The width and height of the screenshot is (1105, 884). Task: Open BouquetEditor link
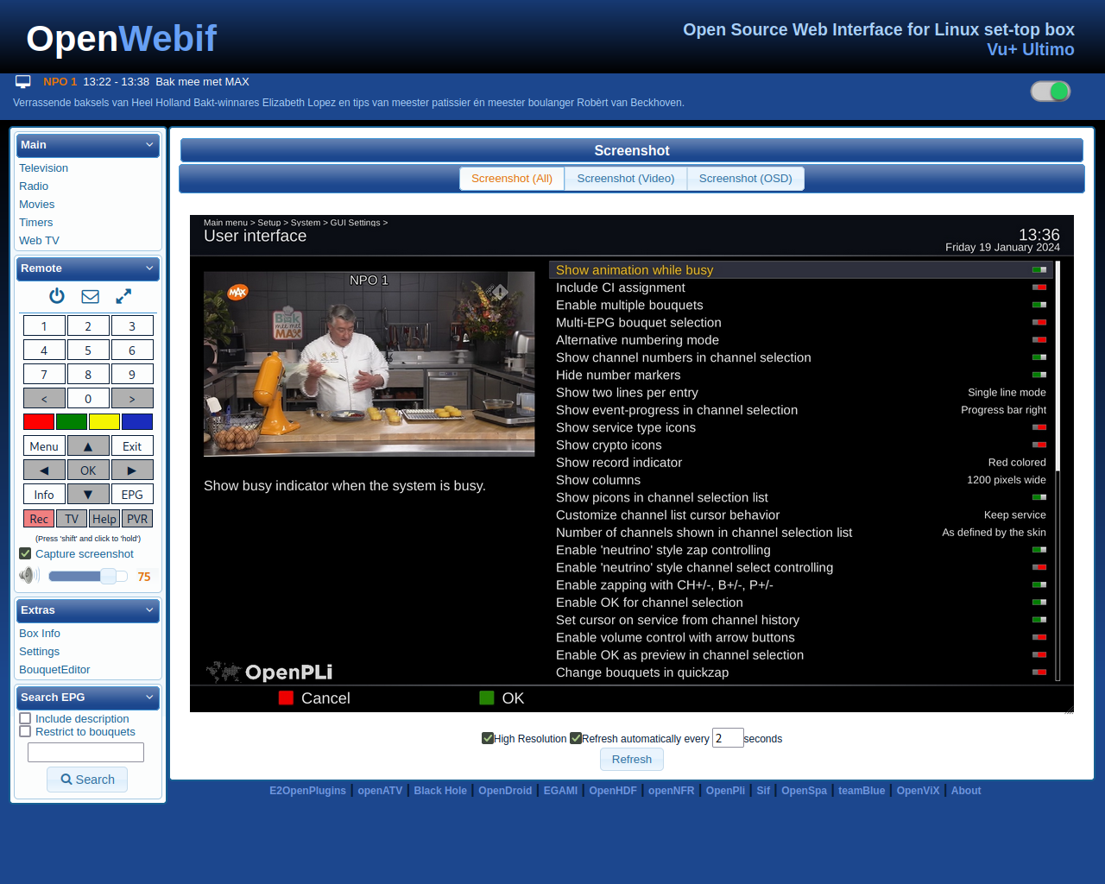[54, 670]
